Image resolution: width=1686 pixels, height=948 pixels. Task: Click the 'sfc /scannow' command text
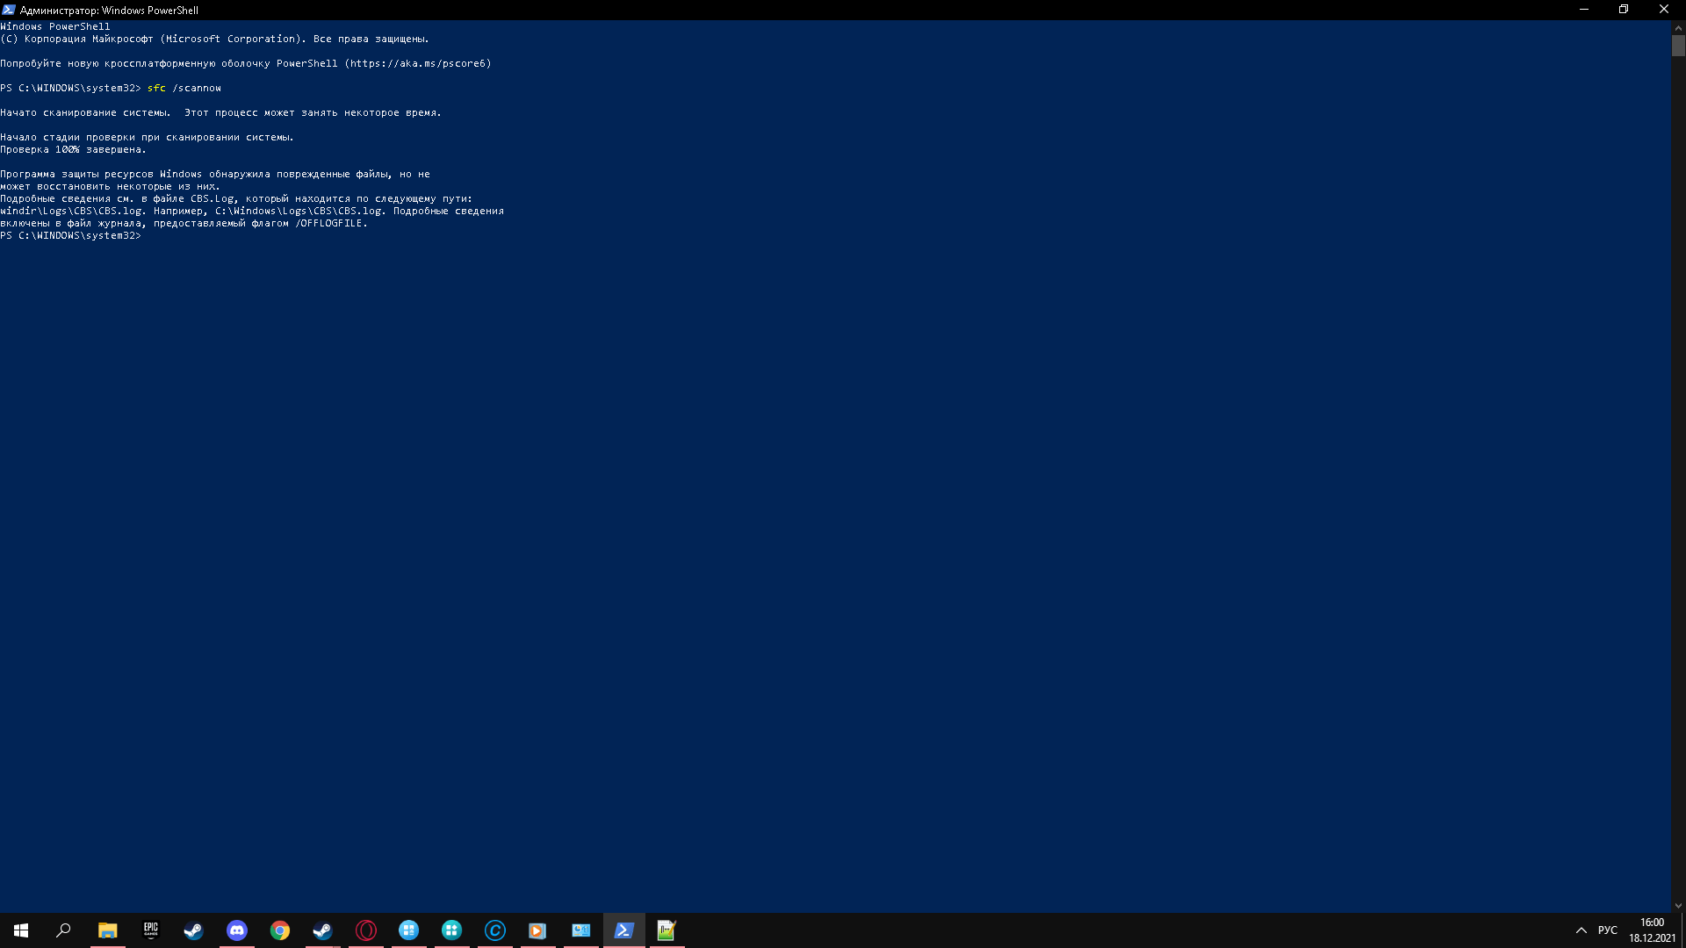pyautogui.click(x=184, y=88)
